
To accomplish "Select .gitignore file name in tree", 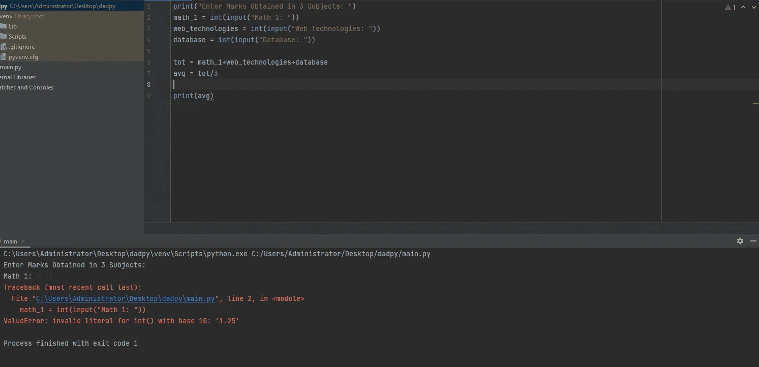I will [x=22, y=47].
